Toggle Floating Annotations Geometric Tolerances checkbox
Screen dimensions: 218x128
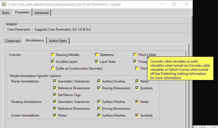pyautogui.click(x=55, y=102)
